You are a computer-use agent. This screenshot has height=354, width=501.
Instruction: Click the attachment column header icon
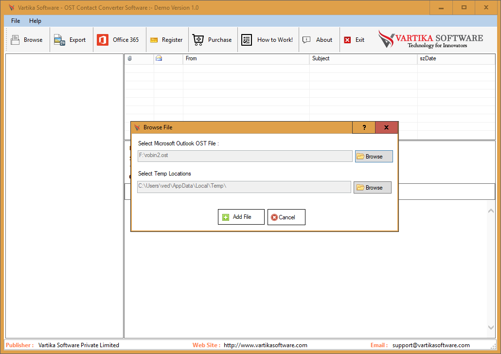click(x=130, y=58)
